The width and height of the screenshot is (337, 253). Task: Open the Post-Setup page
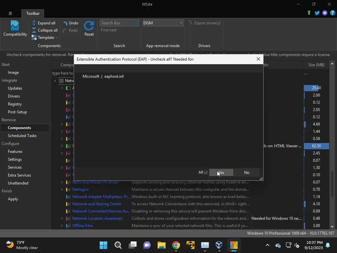coord(17,112)
